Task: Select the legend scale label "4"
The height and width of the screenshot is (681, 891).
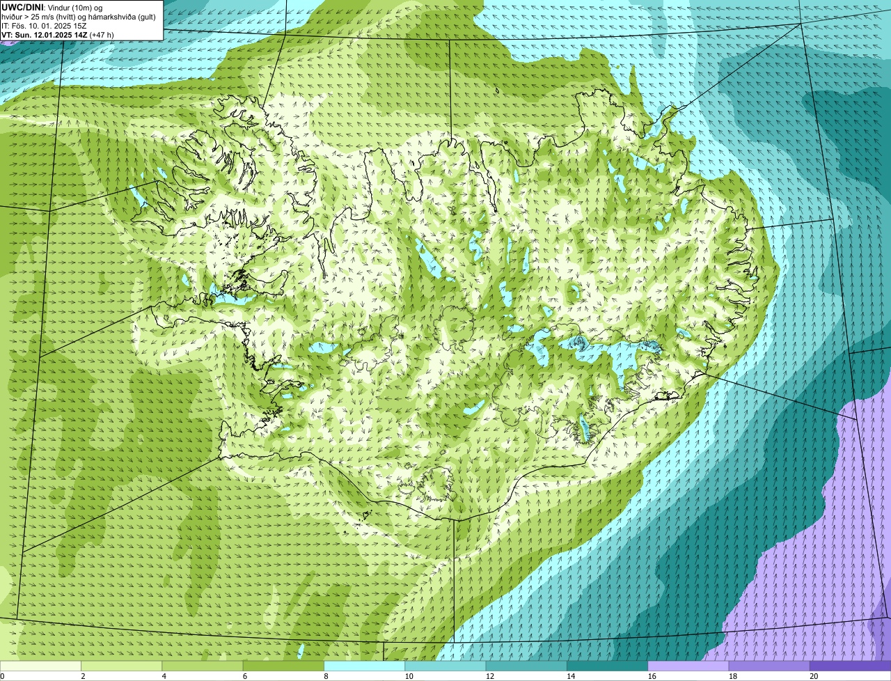Action: [x=164, y=675]
